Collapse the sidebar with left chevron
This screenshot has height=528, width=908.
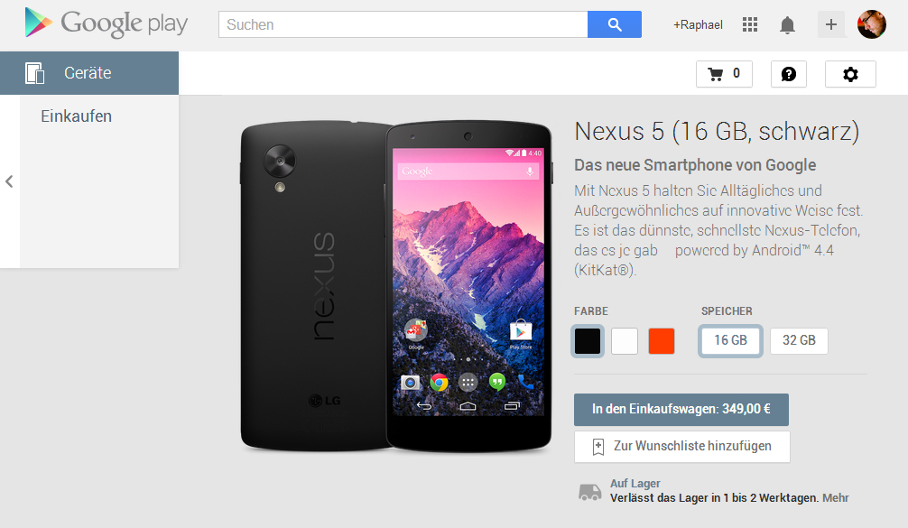pos(9,181)
